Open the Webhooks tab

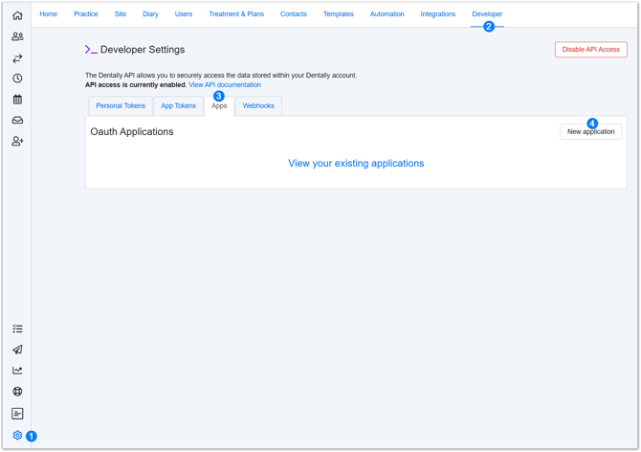[x=258, y=106]
